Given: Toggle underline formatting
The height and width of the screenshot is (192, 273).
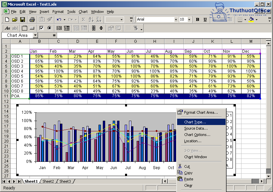Looking at the screenshot, I should (x=205, y=19).
